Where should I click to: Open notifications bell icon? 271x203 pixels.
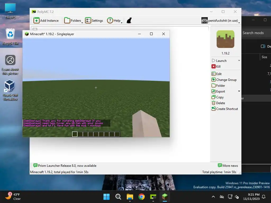tap(264, 197)
